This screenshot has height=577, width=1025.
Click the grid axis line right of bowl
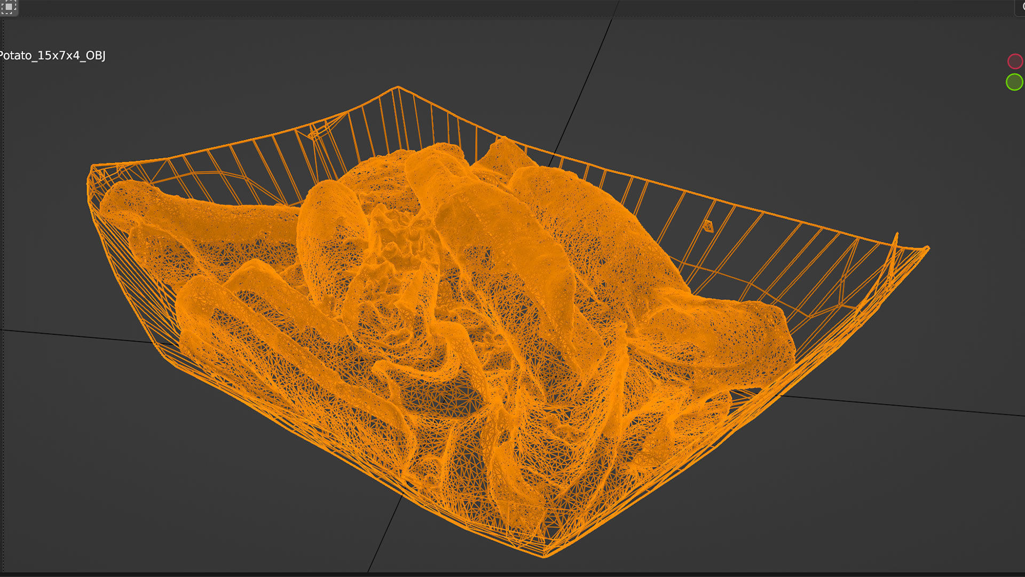pos(908,406)
